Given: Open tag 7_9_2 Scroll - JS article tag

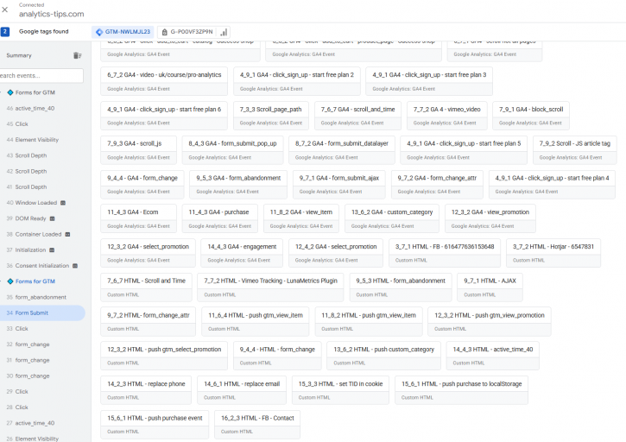Looking at the screenshot, I should pos(575,150).
